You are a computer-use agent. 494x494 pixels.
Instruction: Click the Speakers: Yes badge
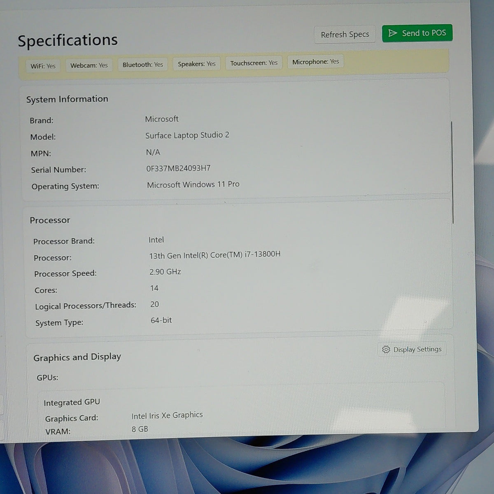[x=197, y=64]
